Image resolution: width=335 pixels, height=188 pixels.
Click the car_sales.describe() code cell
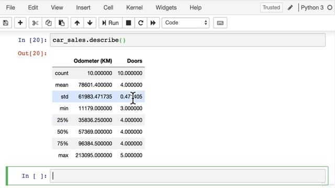pos(187,40)
